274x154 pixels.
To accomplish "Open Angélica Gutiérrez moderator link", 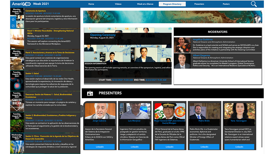I will pos(203,39).
